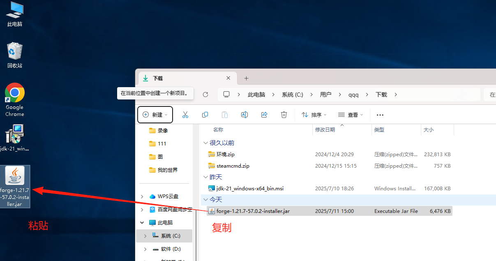Click the Share icon in the toolbar

[x=264, y=115]
